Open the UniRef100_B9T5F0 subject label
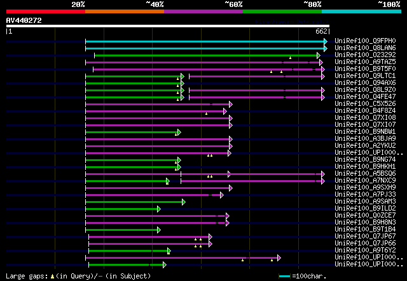Viewport: 407px width, 281px height. pos(365,69)
